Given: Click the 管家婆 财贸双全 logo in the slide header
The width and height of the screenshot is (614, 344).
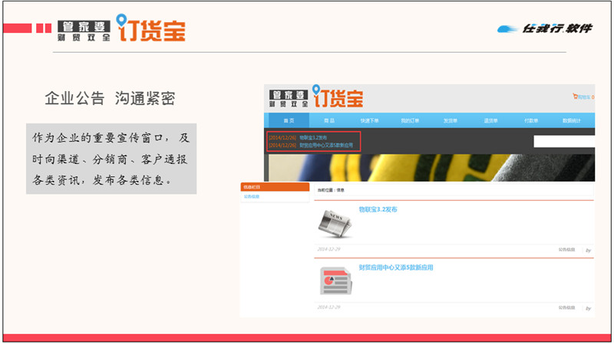Looking at the screenshot, I should tap(83, 31).
